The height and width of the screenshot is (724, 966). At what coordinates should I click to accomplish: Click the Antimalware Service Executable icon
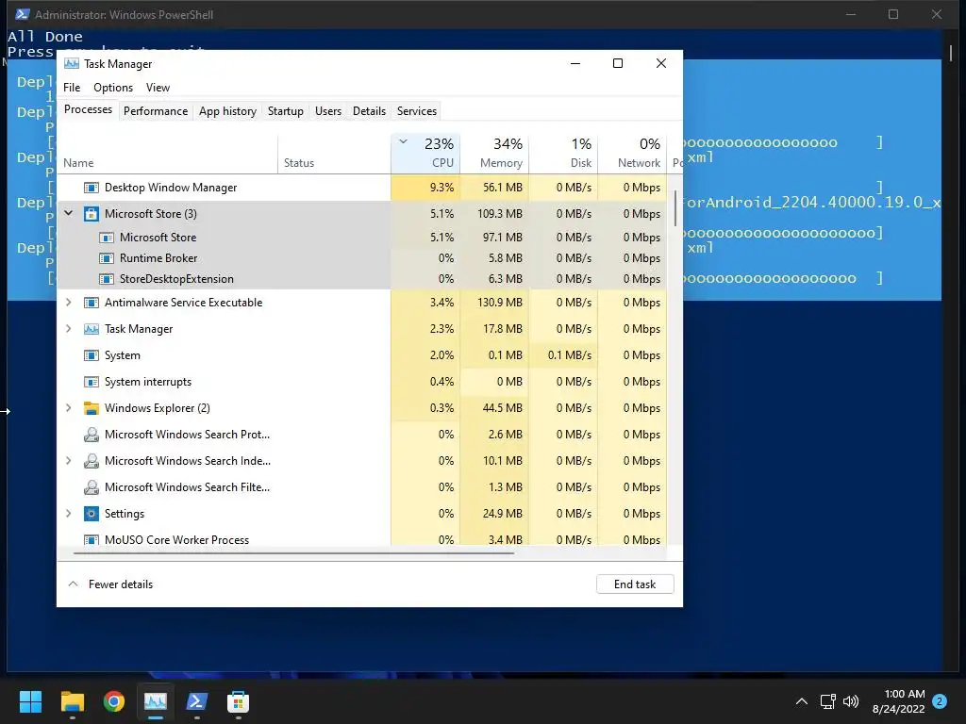point(92,303)
